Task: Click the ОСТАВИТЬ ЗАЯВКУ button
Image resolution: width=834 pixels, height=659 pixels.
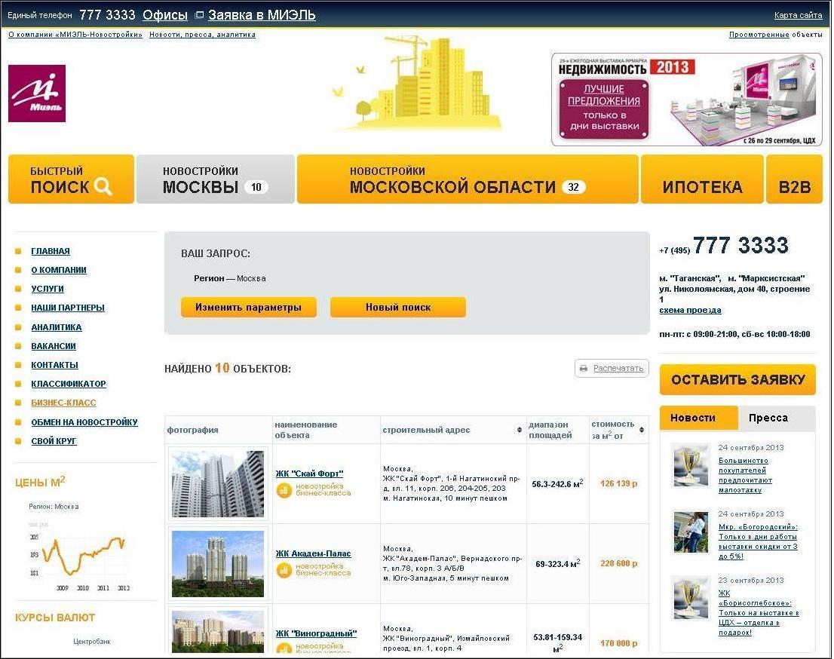Action: (737, 380)
